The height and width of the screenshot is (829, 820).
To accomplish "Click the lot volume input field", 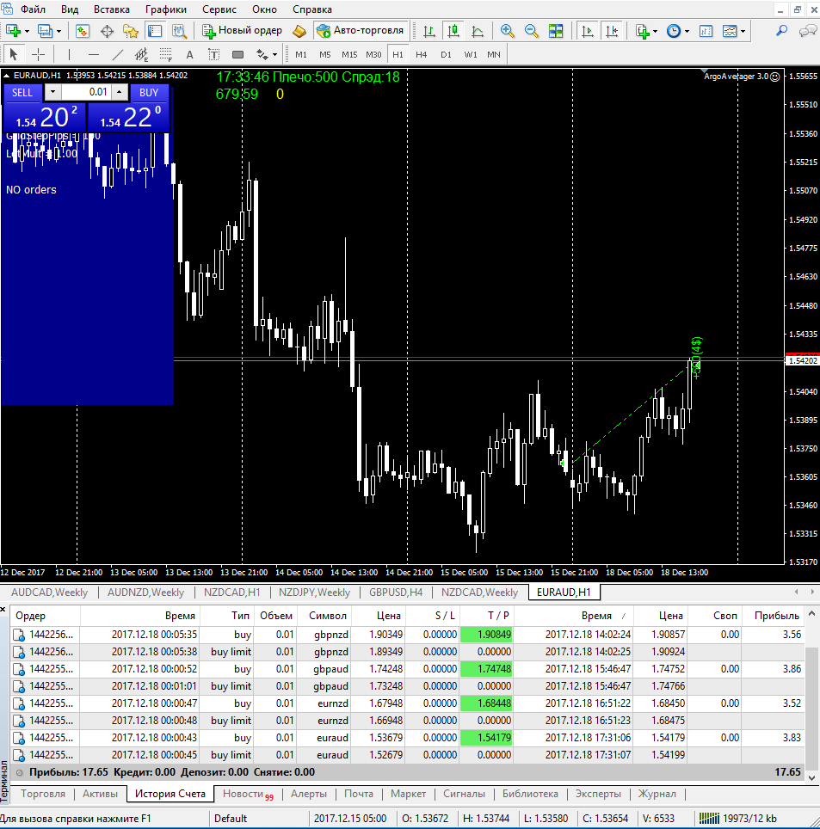I will (x=87, y=92).
